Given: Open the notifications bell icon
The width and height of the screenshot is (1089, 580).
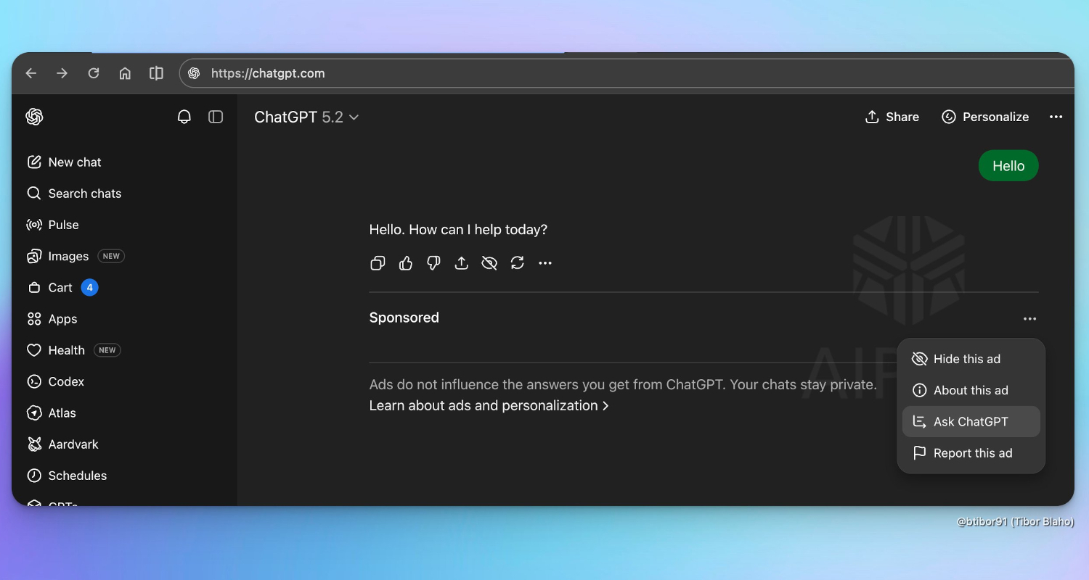Looking at the screenshot, I should coord(184,117).
